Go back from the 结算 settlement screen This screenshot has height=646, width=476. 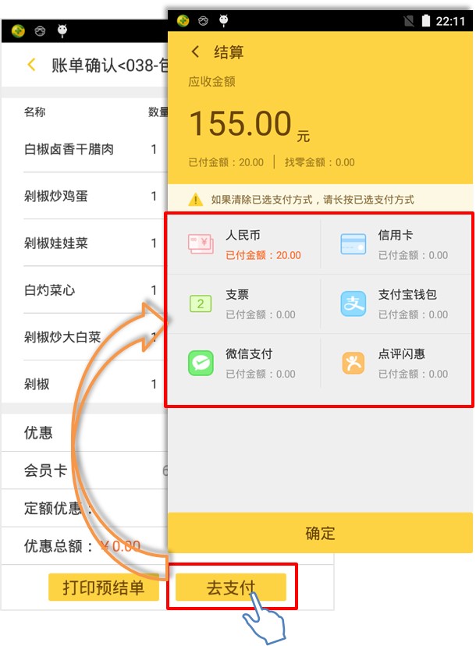tap(195, 52)
